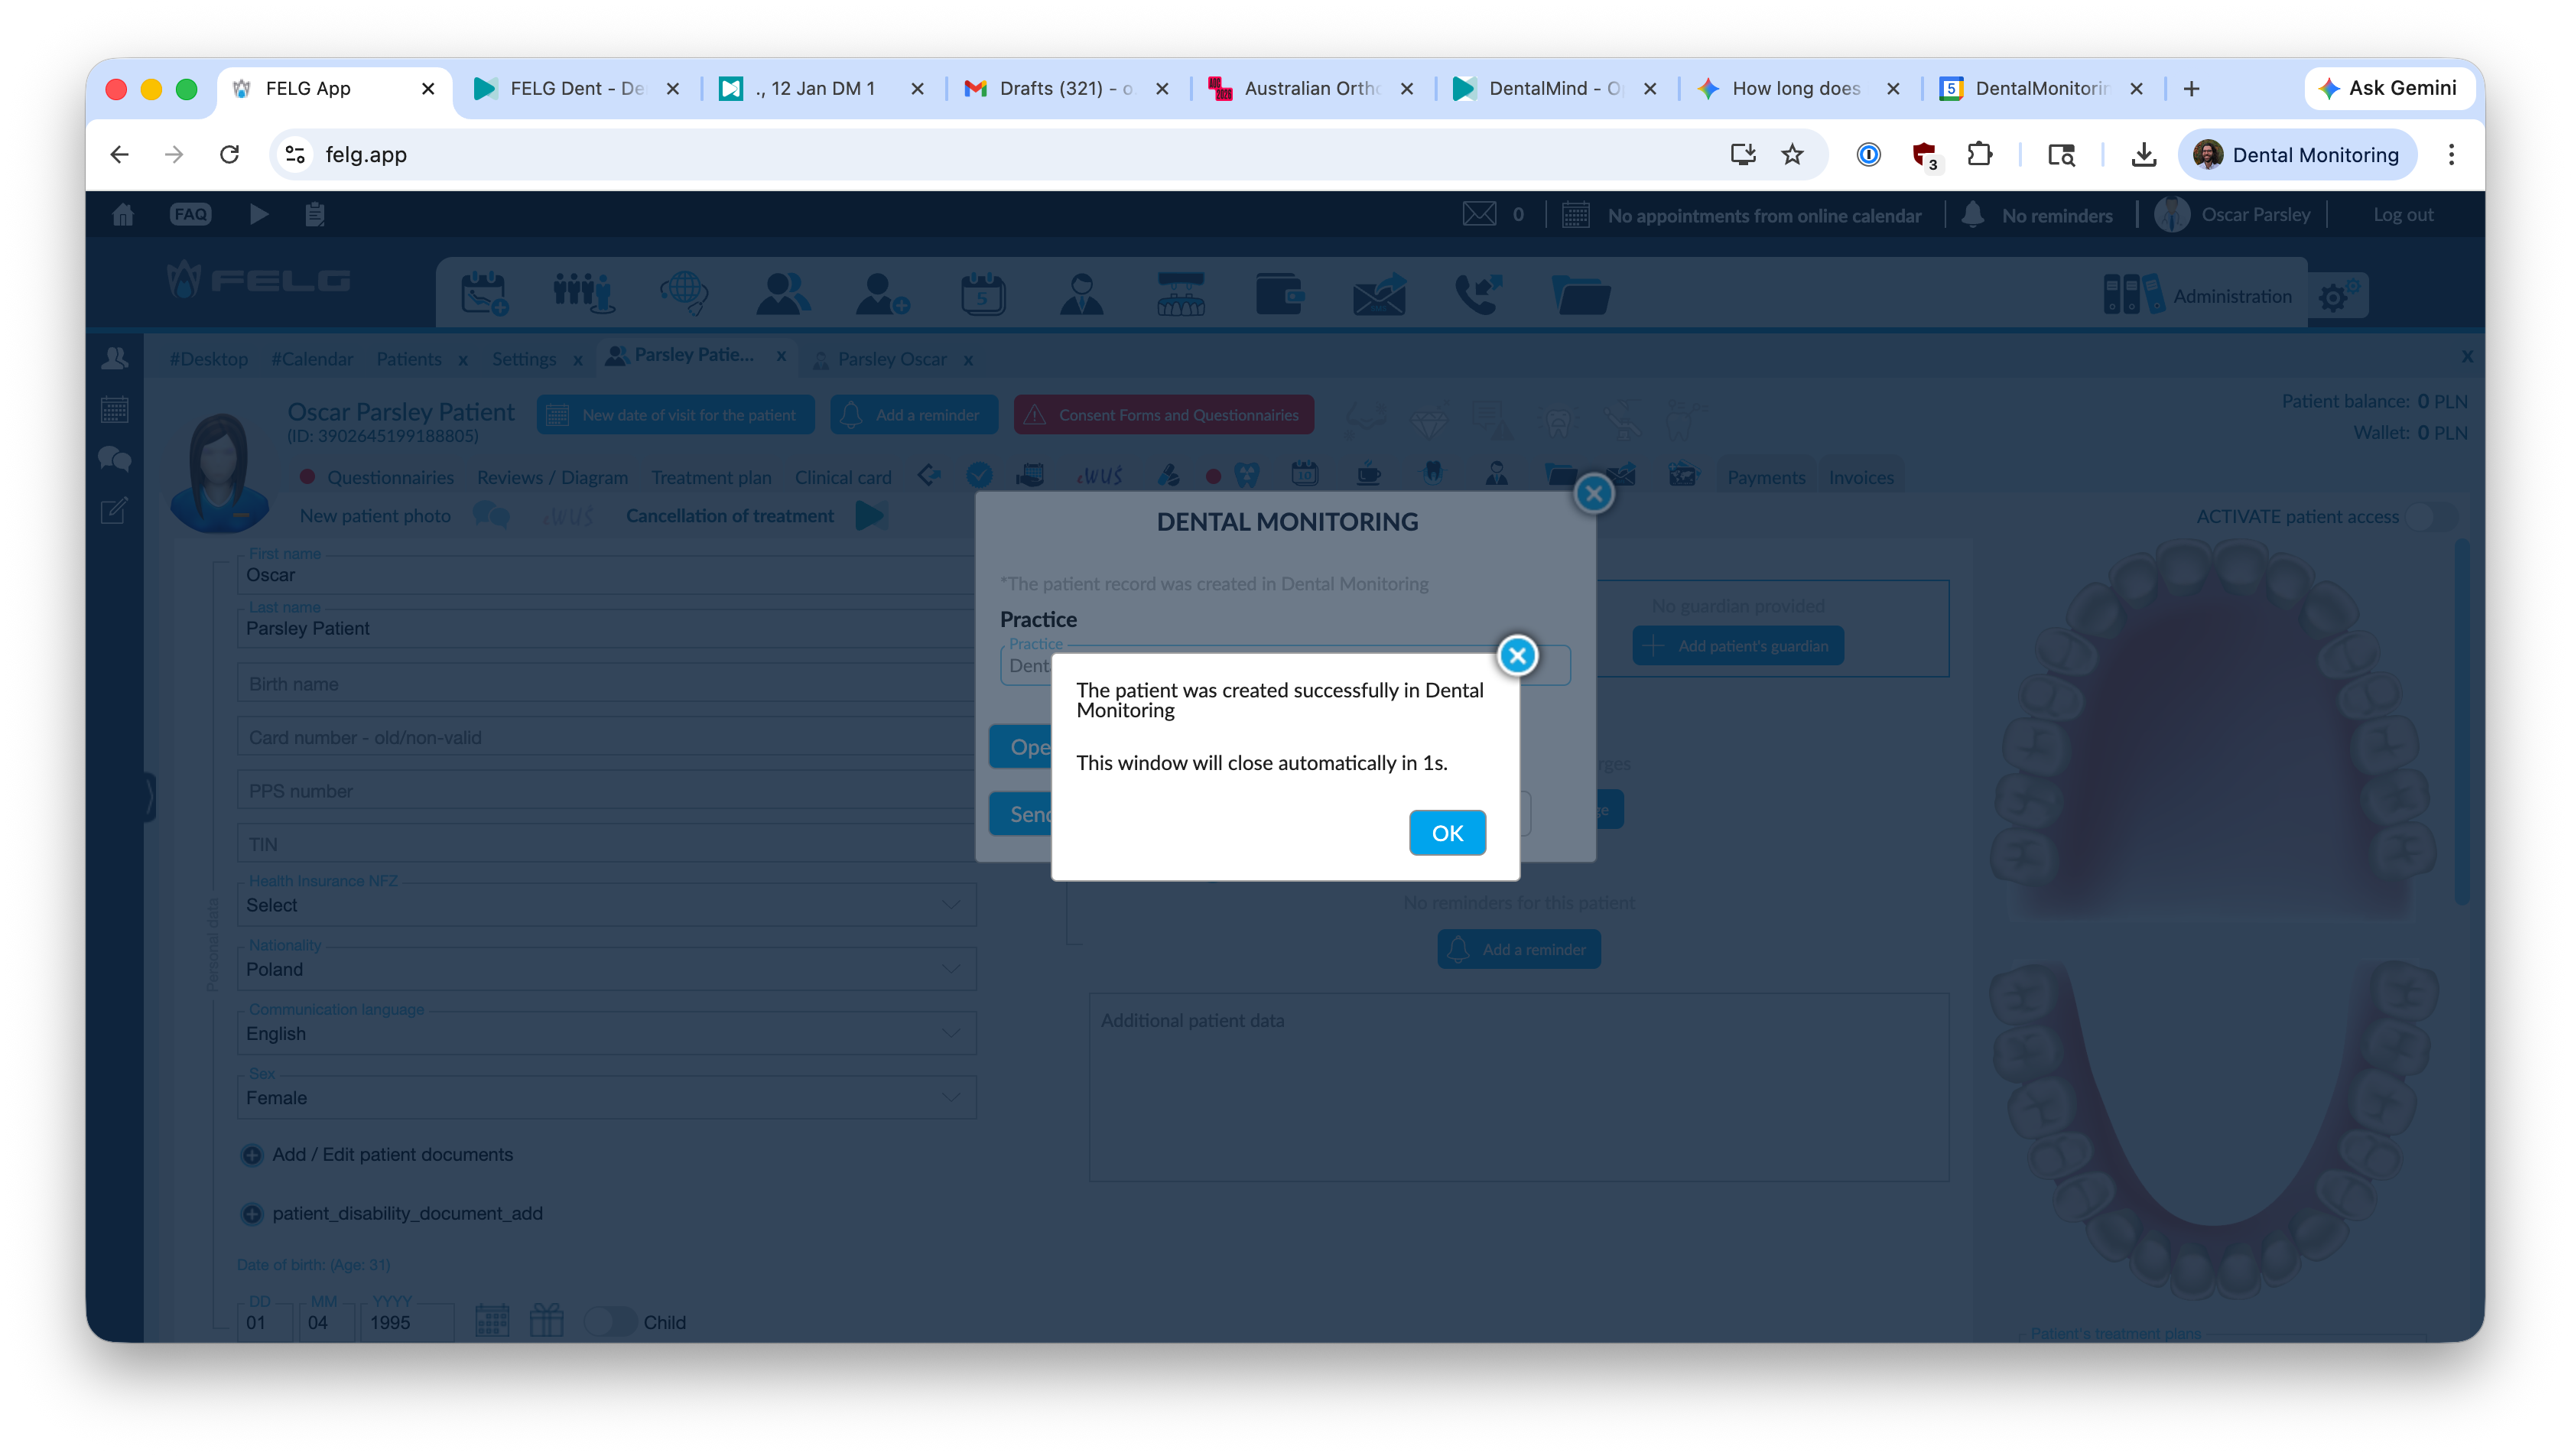The image size is (2571, 1456).
Task: Open Consent Forms and Questionnairies
Action: (1163, 414)
